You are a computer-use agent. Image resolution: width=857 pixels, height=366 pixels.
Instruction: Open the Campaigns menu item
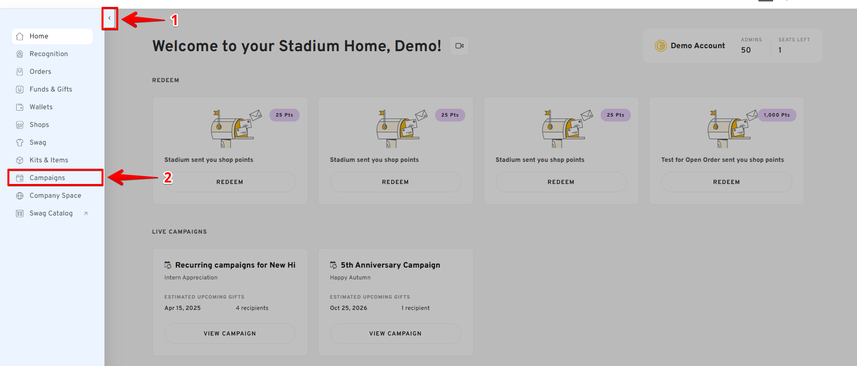[x=47, y=178]
